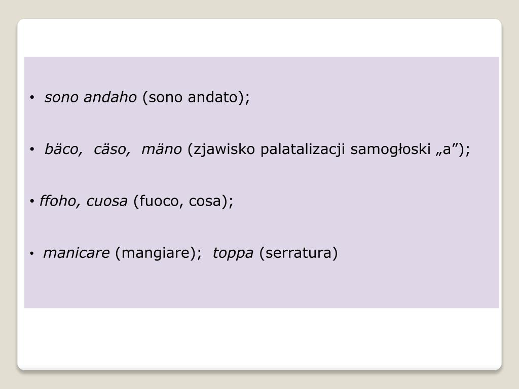519x389 pixels.
Task: Click the bullet before 'ffoho'
Action: point(32,201)
